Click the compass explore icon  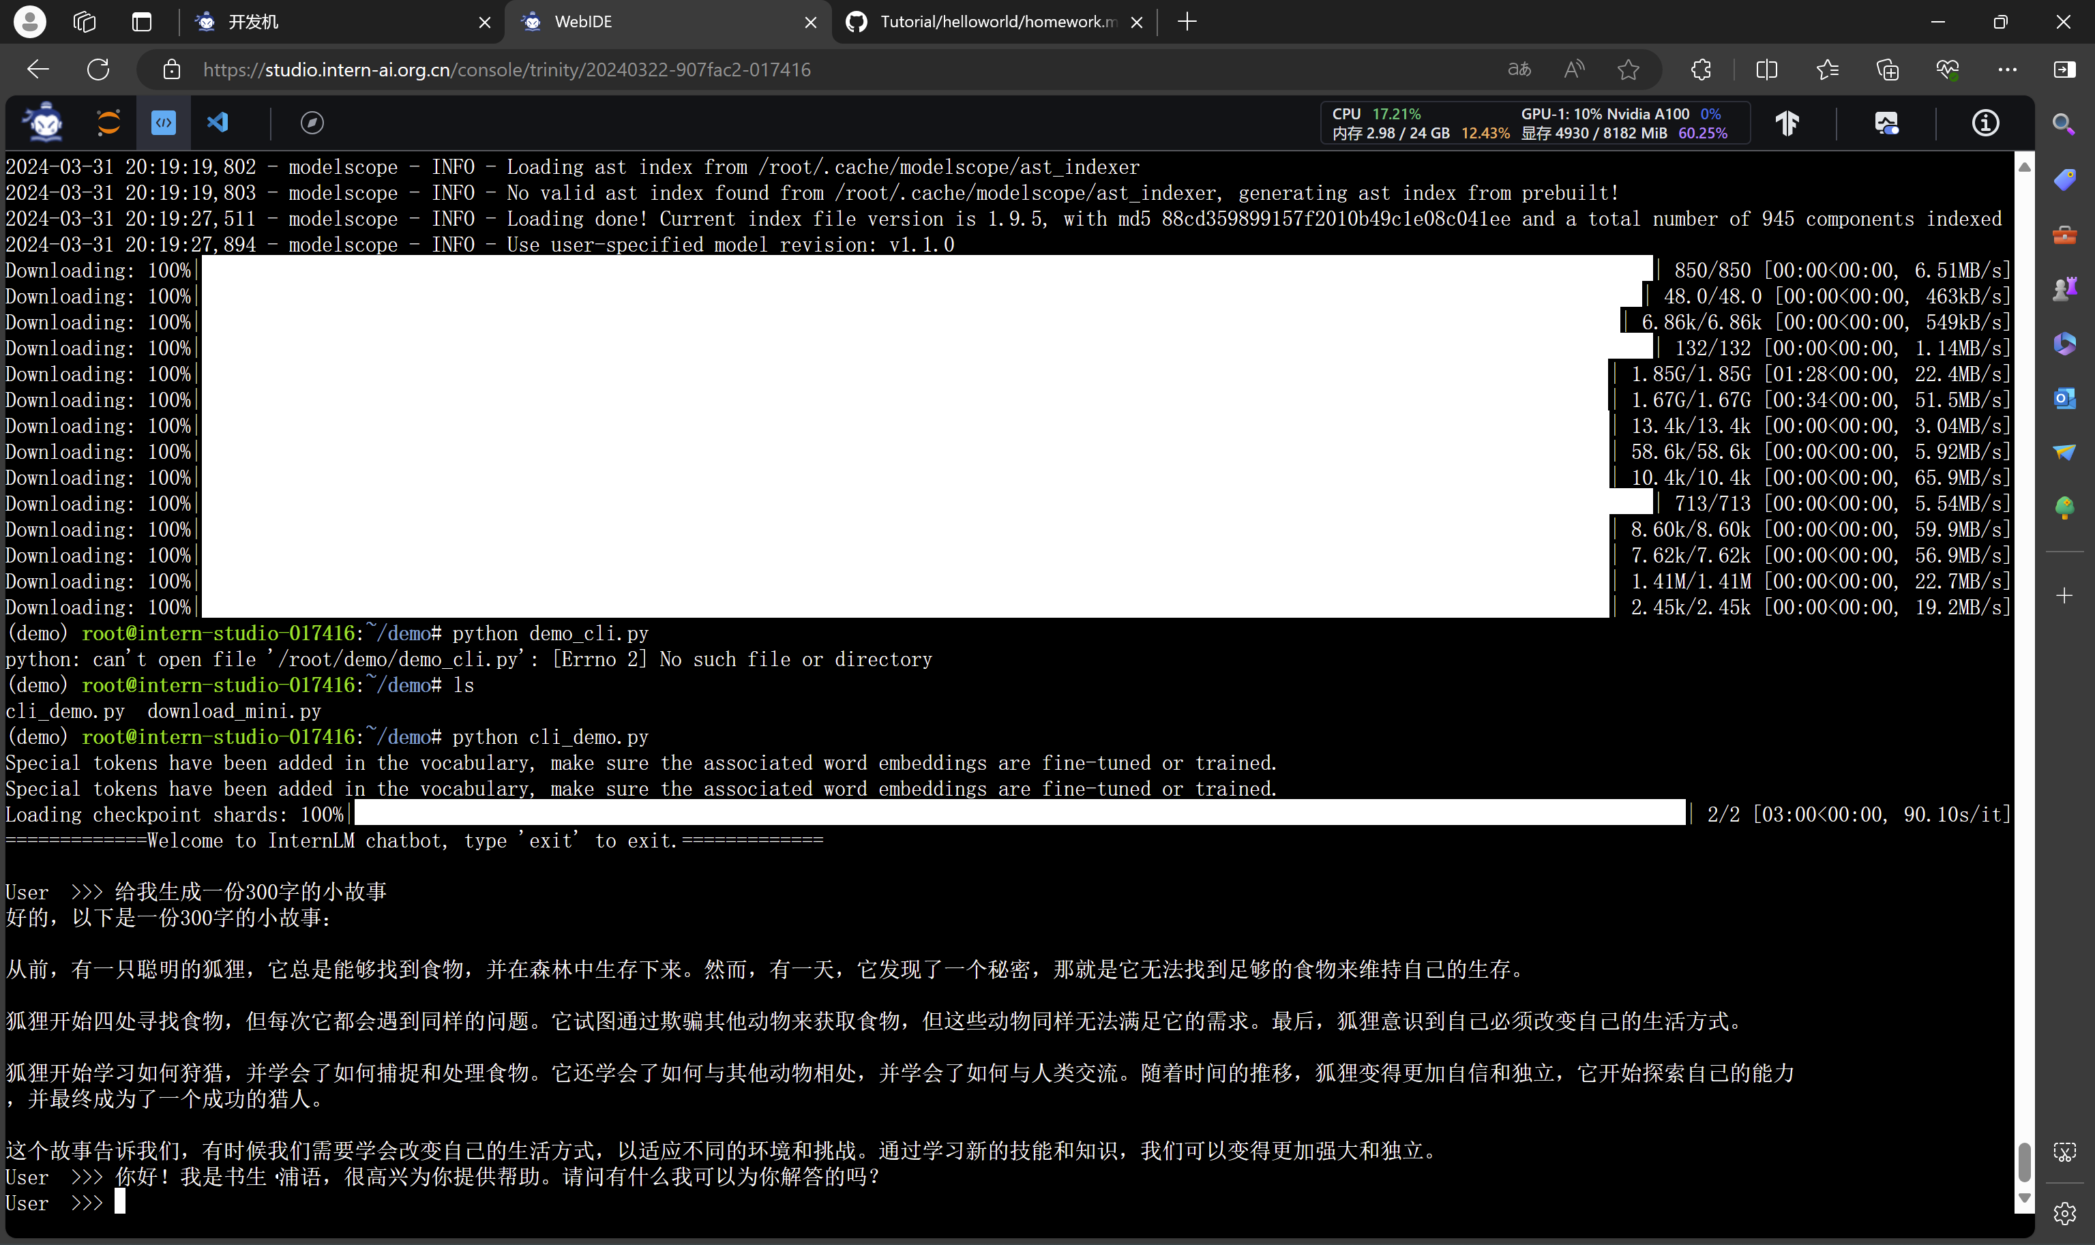click(x=312, y=123)
